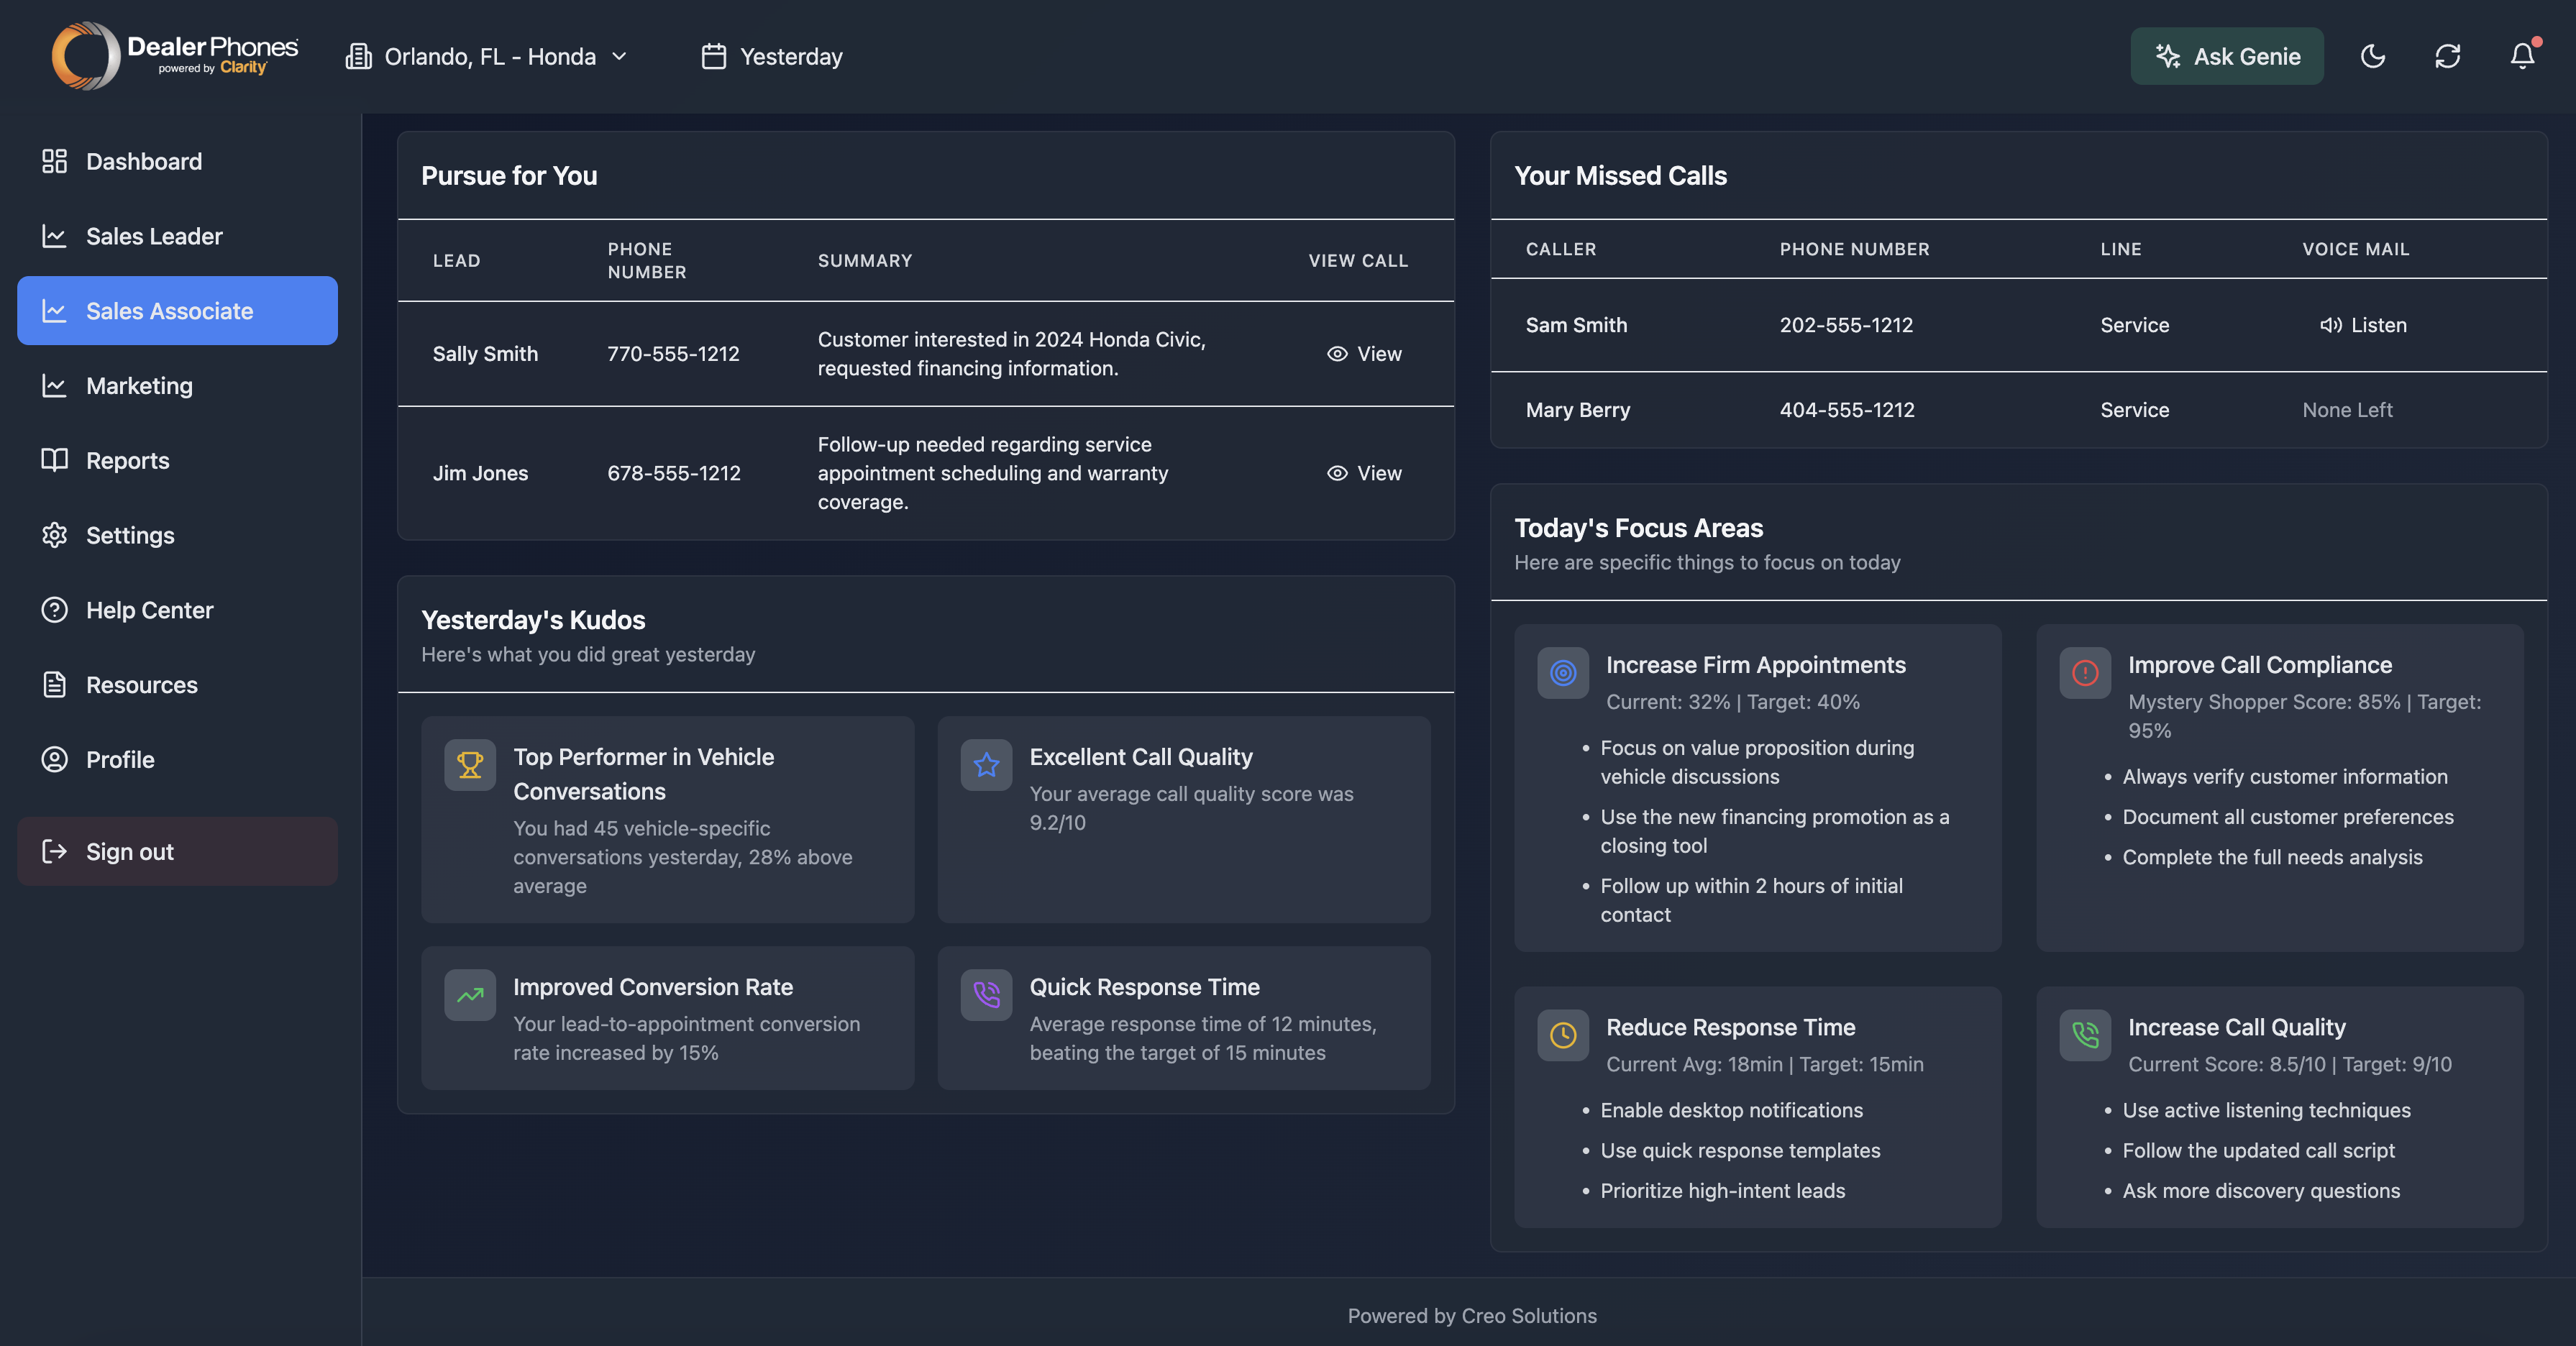Click the star icon for Excellent Call Quality
2576x1346 pixels.
coord(986,765)
